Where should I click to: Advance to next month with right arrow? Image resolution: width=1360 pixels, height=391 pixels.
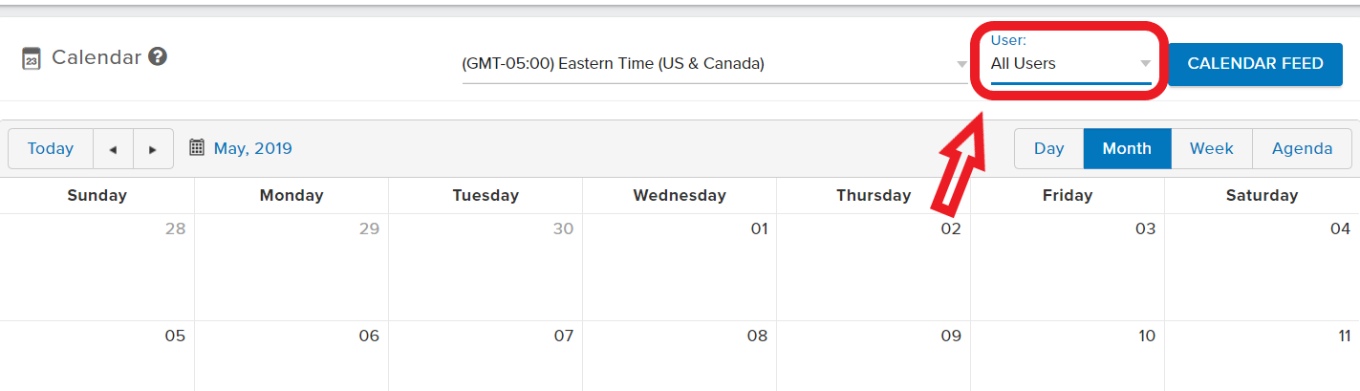153,149
